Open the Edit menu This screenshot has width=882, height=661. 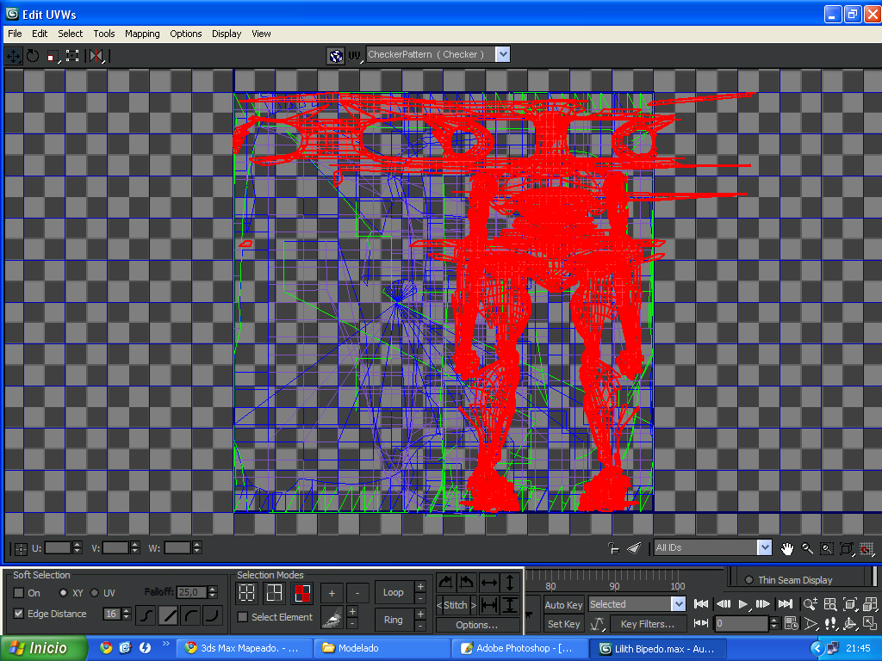coord(40,34)
